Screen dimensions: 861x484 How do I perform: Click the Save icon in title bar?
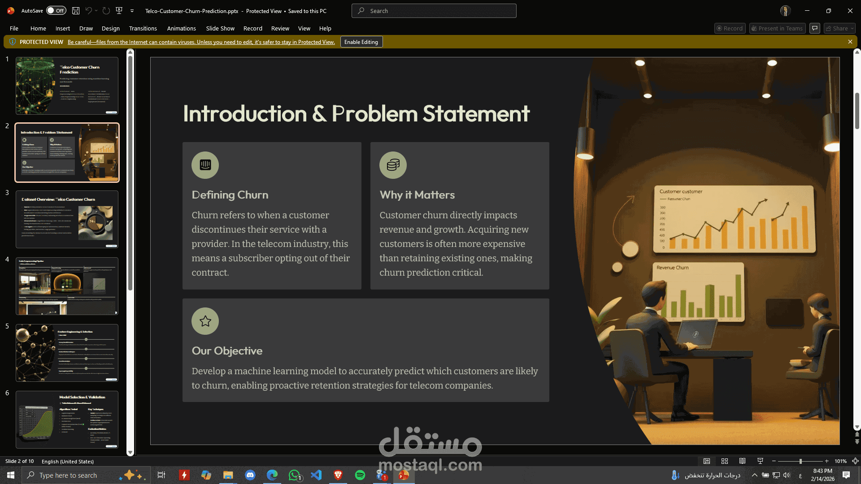click(76, 11)
